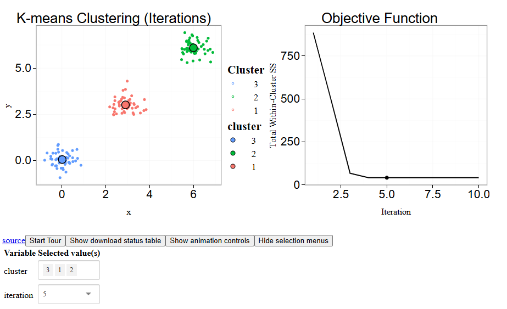507x309 pixels.
Task: Click the cluster 2 tag in selector
Action: pos(71,270)
